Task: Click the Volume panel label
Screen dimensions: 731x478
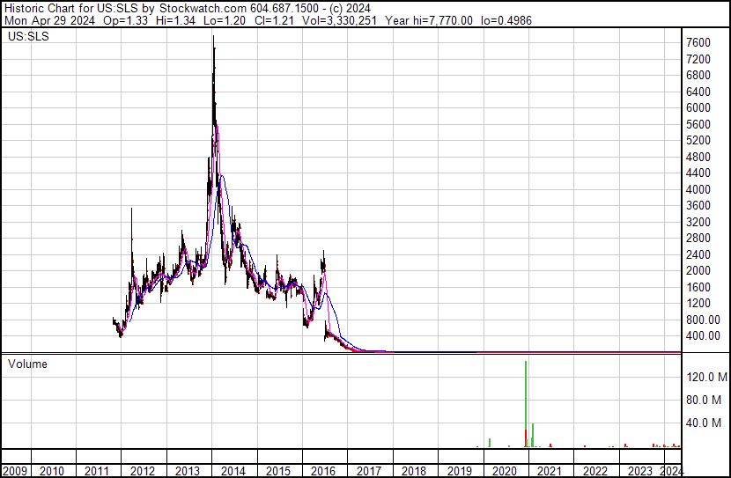Action: 27,364
